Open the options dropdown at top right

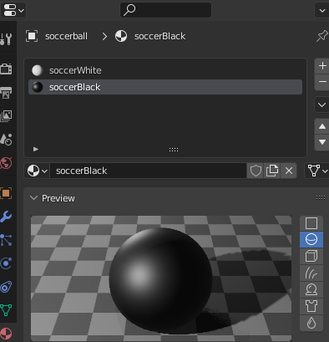click(322, 10)
